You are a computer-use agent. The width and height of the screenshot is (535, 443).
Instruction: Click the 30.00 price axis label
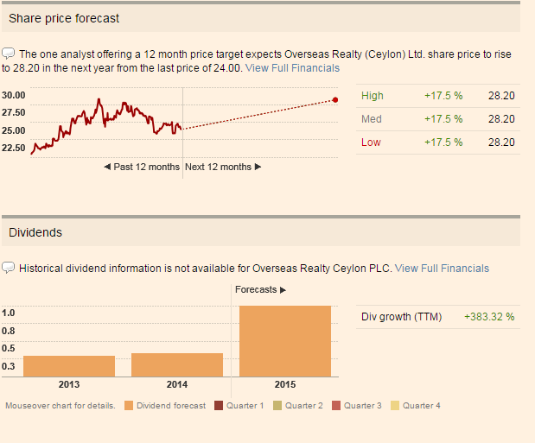point(14,95)
